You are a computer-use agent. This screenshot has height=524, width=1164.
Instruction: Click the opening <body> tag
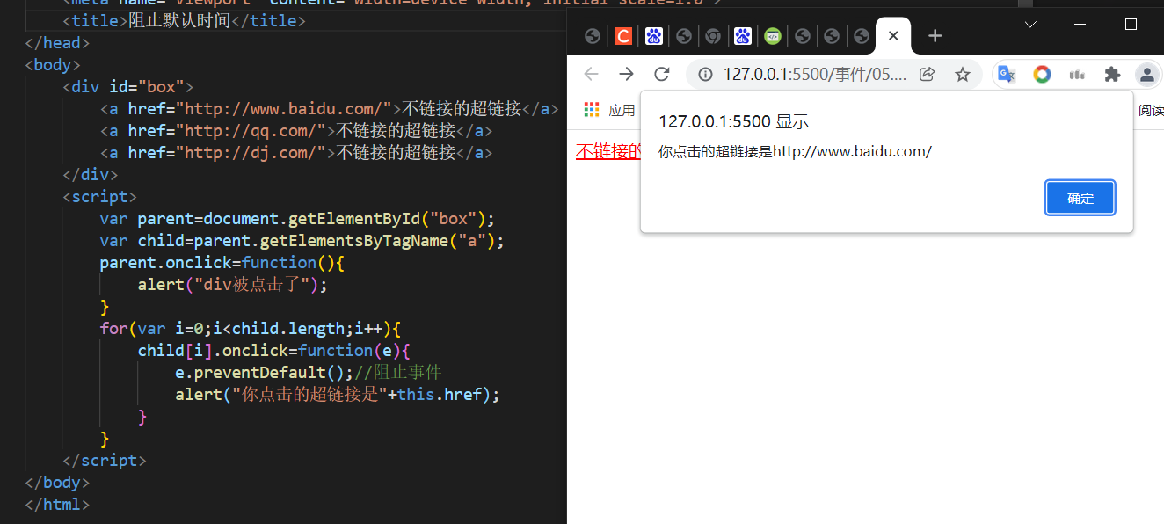click(53, 65)
